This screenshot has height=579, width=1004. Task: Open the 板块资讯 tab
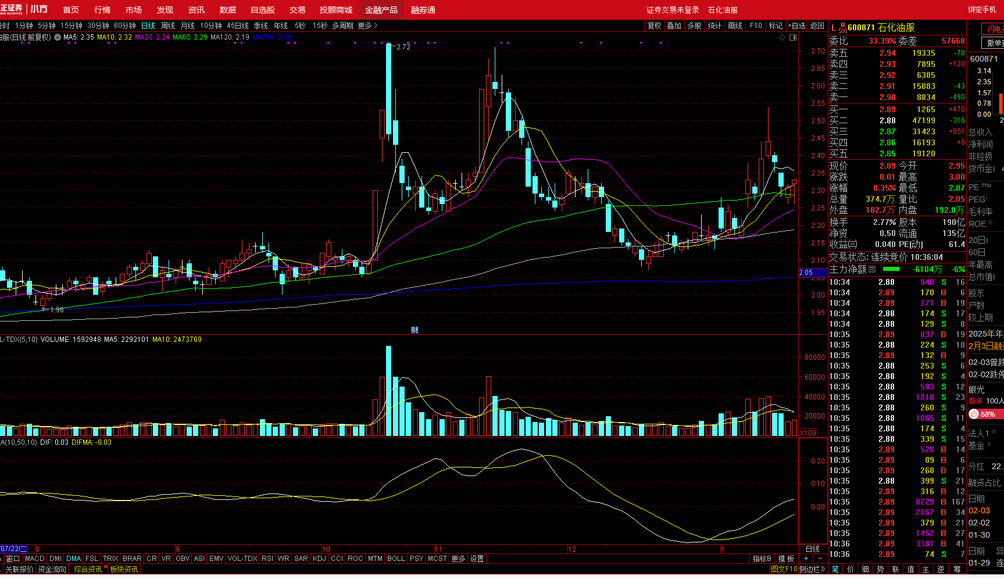(124, 569)
